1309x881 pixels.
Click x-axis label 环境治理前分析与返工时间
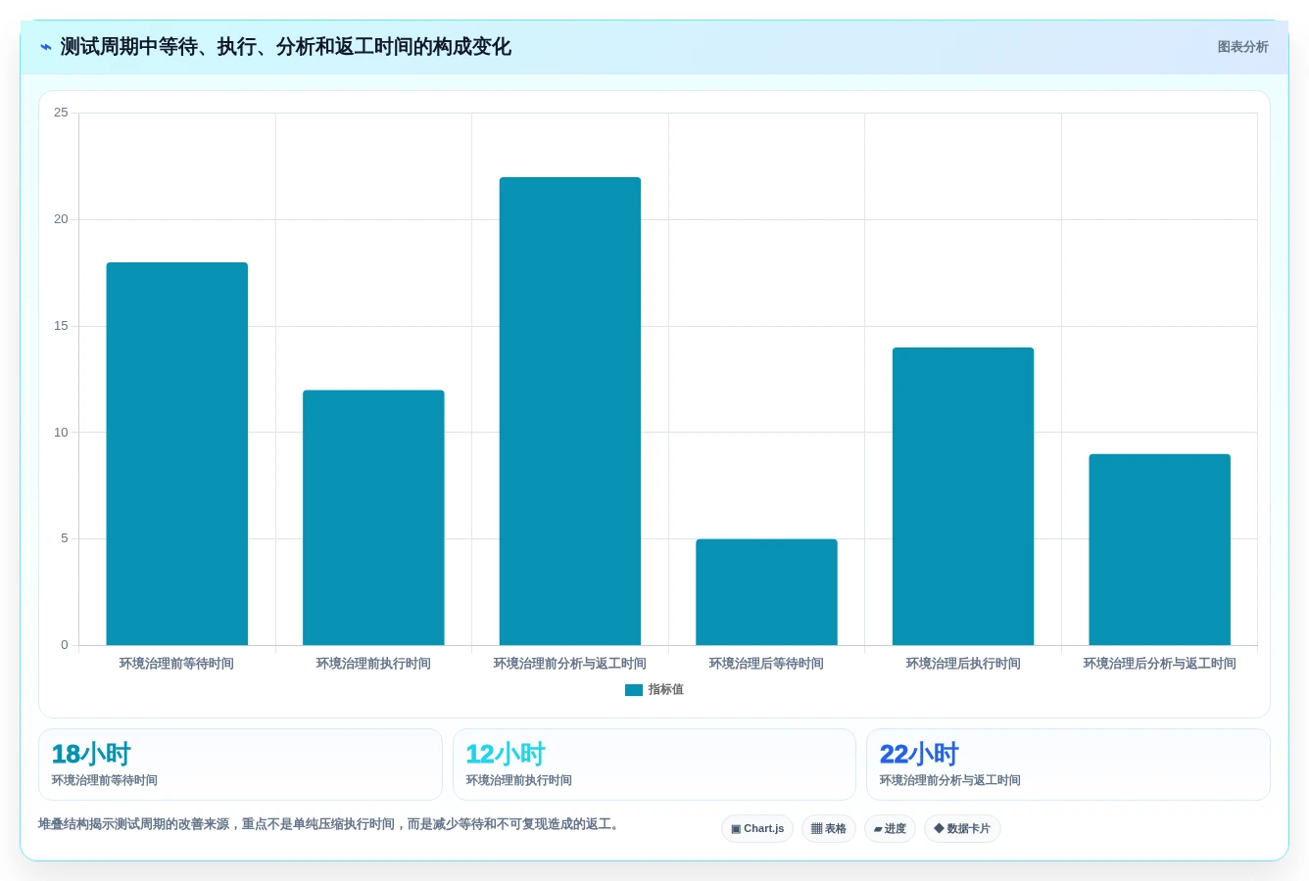tap(570, 664)
